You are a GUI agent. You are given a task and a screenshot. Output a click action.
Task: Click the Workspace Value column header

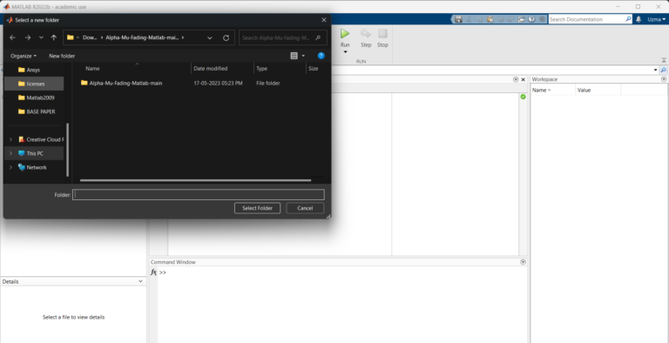click(598, 90)
